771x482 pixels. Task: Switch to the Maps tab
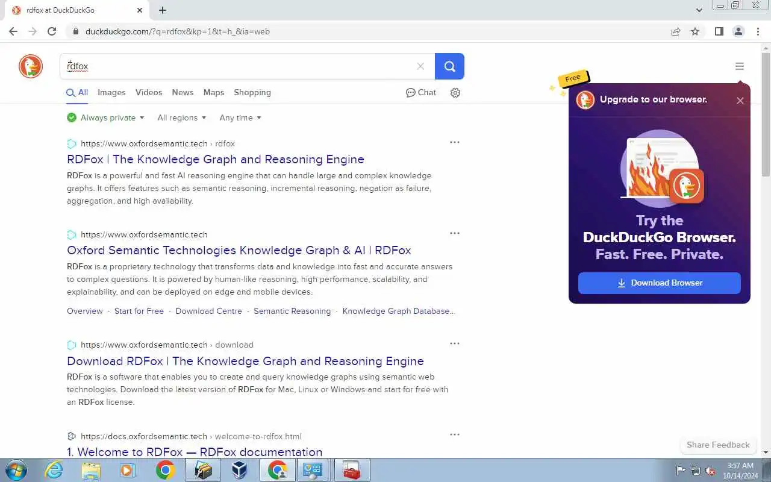[214, 92]
